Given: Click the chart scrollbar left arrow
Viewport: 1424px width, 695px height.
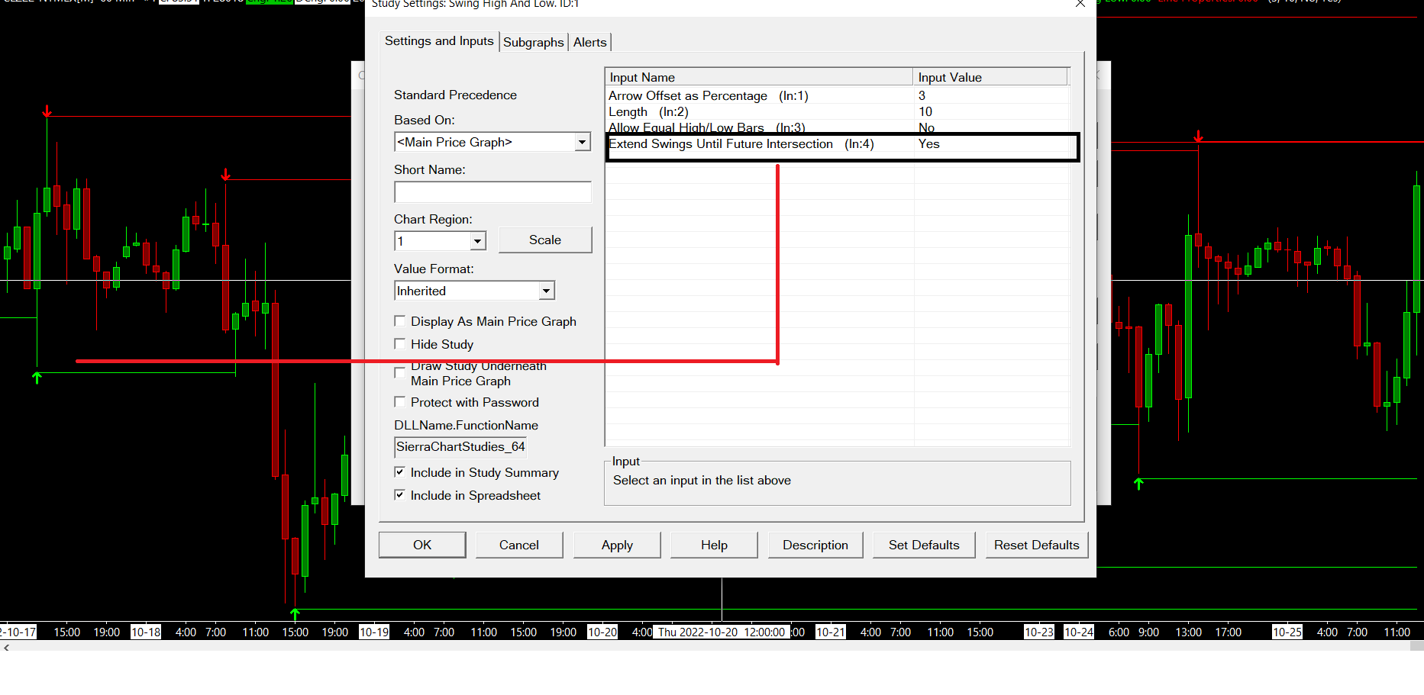Looking at the screenshot, I should coord(7,647).
